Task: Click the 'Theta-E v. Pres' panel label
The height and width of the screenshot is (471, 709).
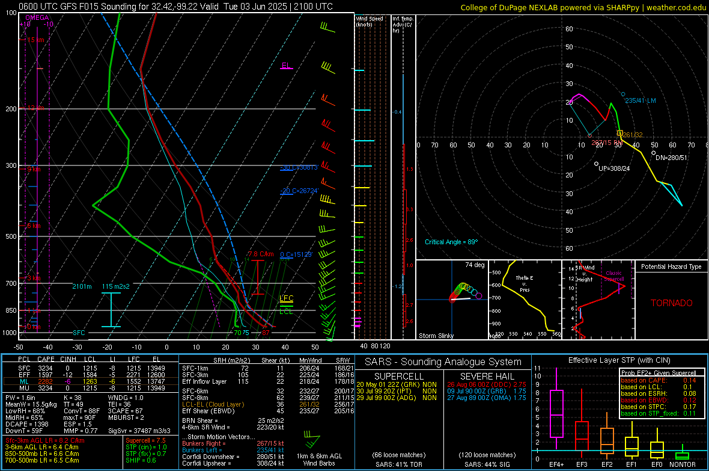Action: tap(525, 283)
